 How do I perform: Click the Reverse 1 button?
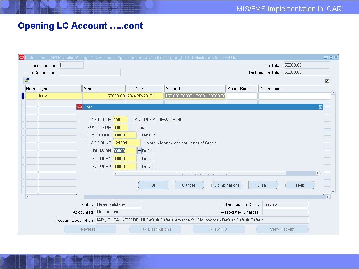point(90,229)
